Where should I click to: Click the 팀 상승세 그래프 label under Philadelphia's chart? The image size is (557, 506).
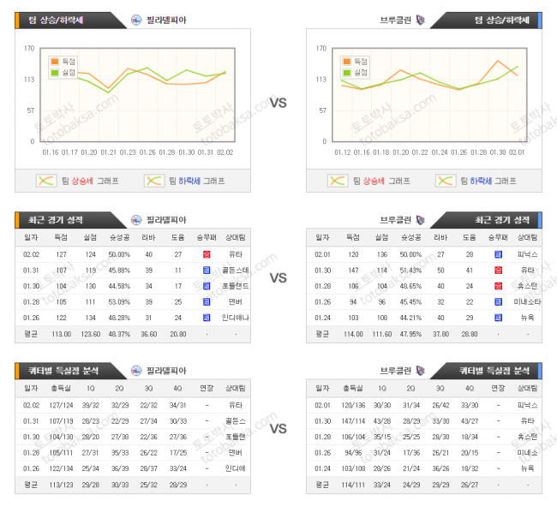tap(89, 181)
